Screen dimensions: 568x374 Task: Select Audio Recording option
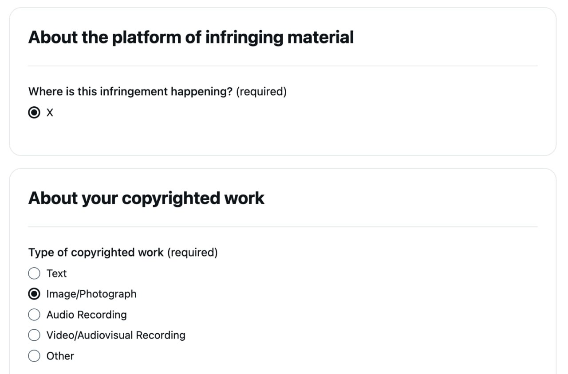[34, 315]
